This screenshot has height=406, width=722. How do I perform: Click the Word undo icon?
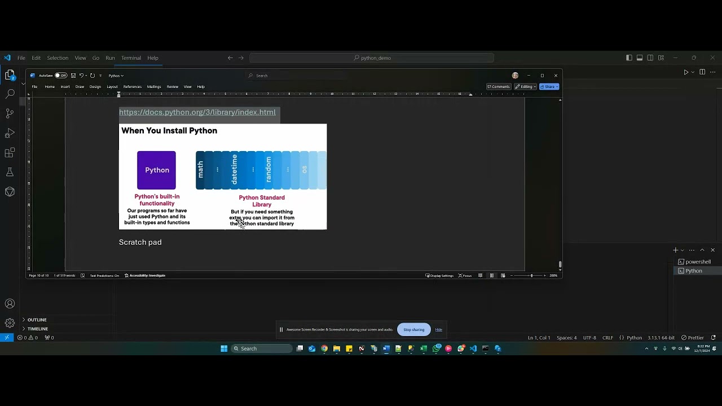point(81,76)
